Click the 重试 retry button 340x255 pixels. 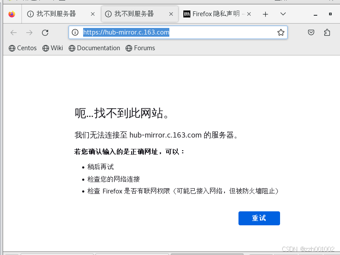click(x=259, y=218)
